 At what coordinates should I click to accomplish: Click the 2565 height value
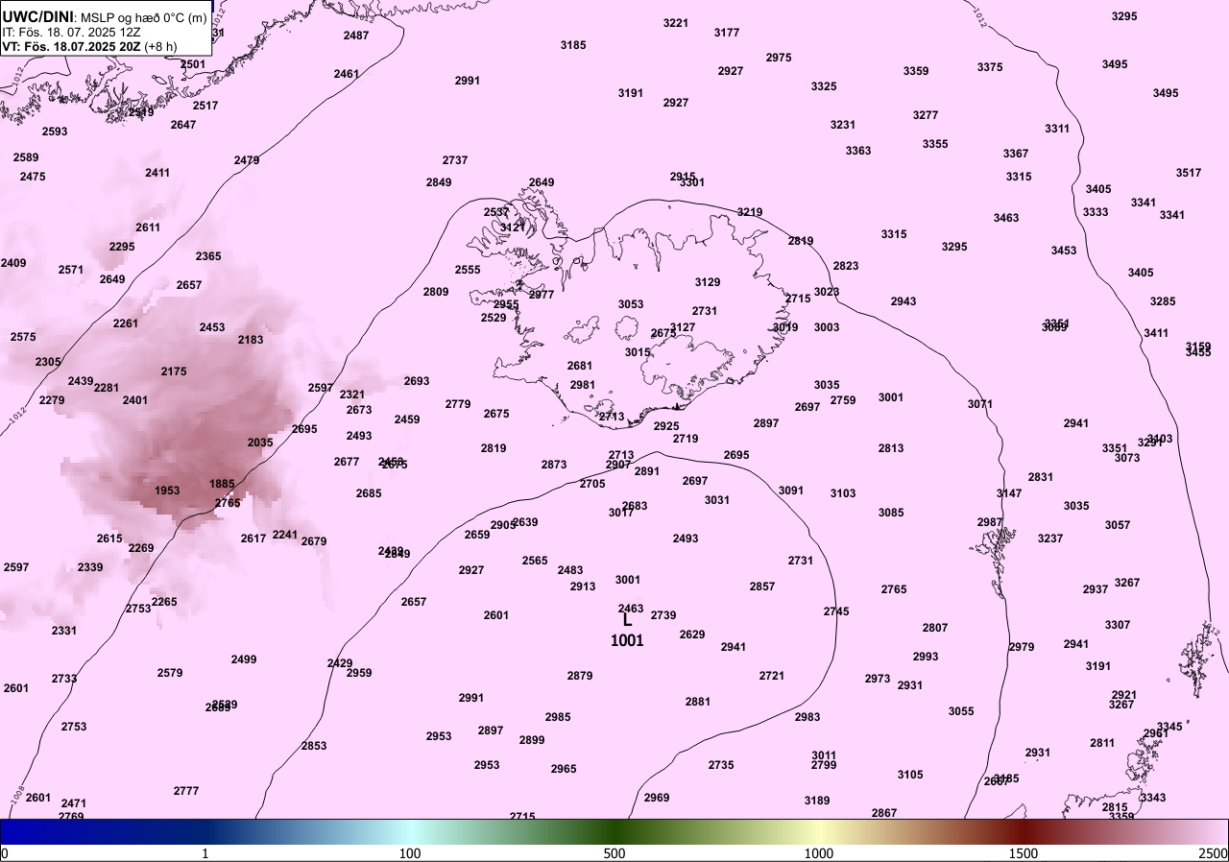pos(535,561)
